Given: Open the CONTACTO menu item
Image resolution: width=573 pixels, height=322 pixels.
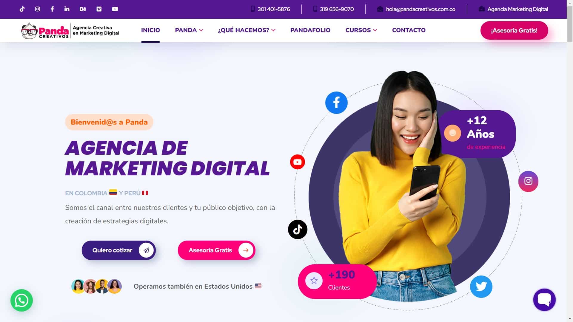Looking at the screenshot, I should coord(409,30).
